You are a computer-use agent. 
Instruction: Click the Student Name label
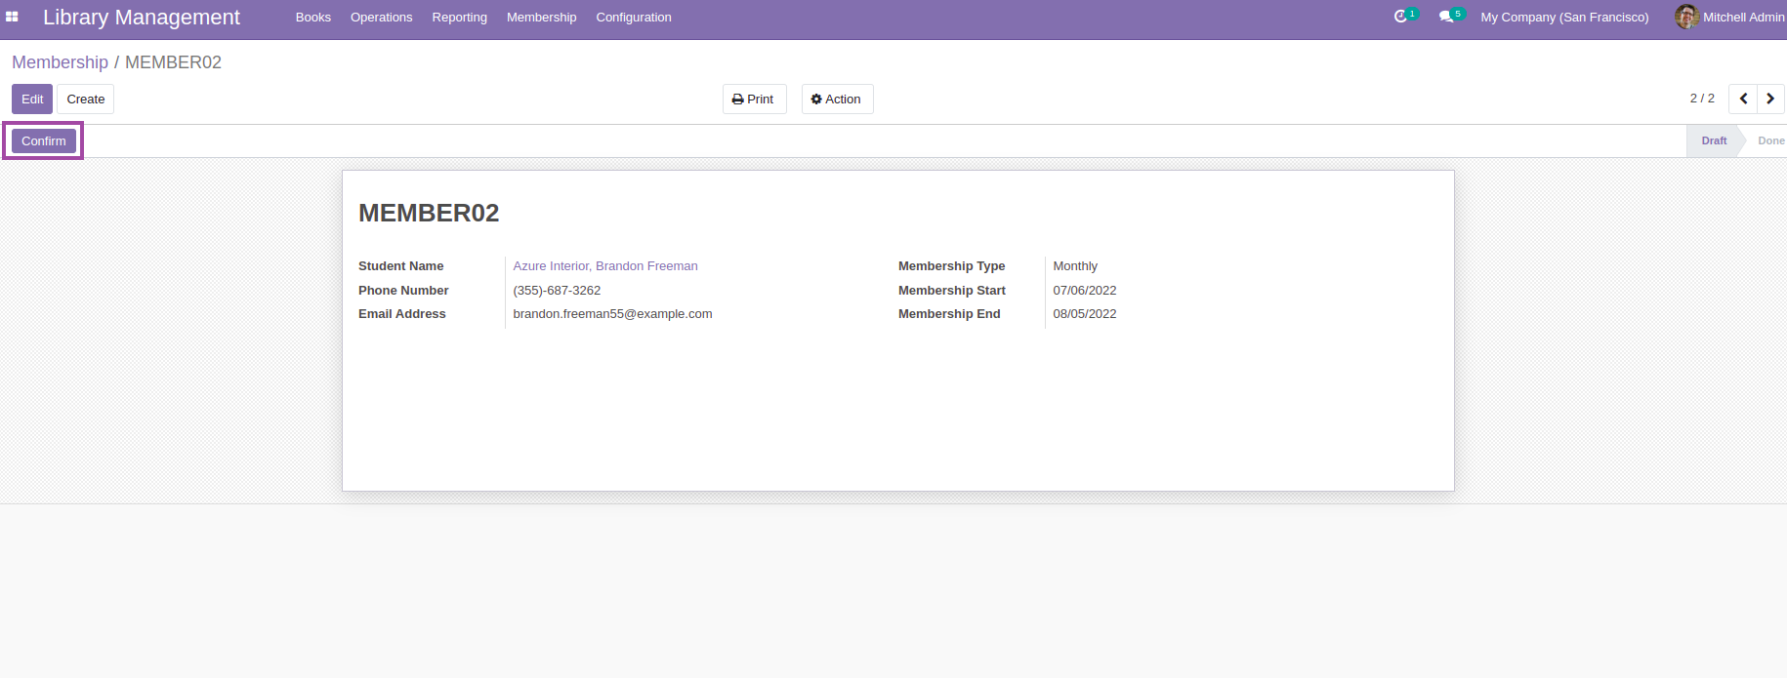tap(400, 265)
